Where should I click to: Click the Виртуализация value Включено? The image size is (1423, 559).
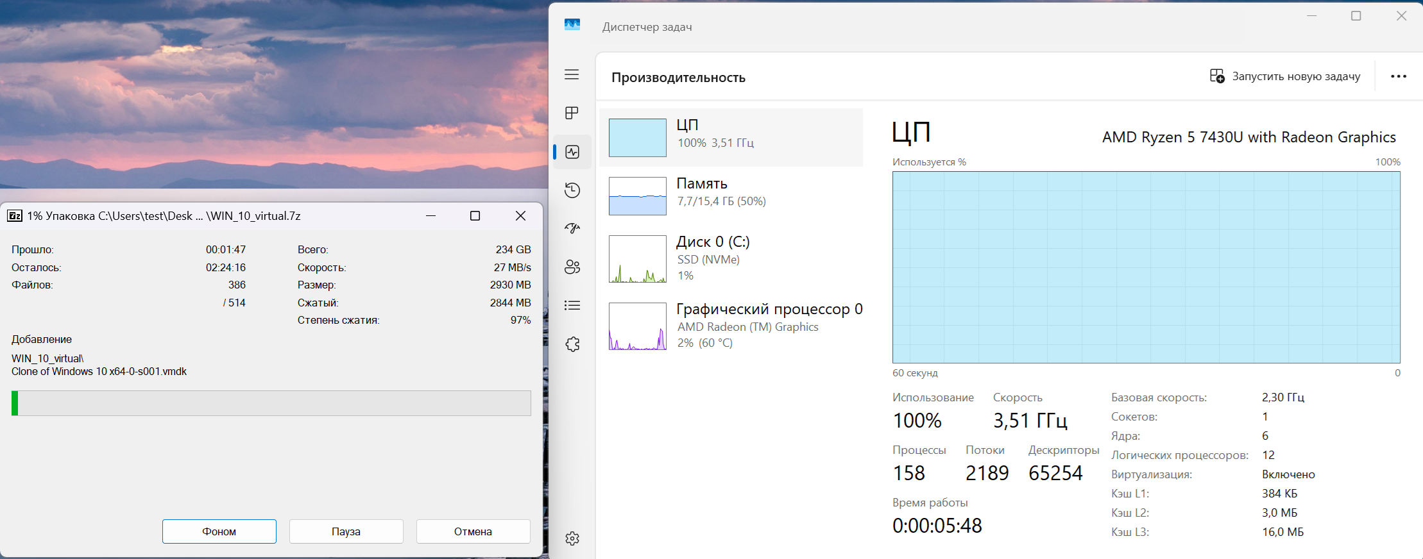[1288, 474]
